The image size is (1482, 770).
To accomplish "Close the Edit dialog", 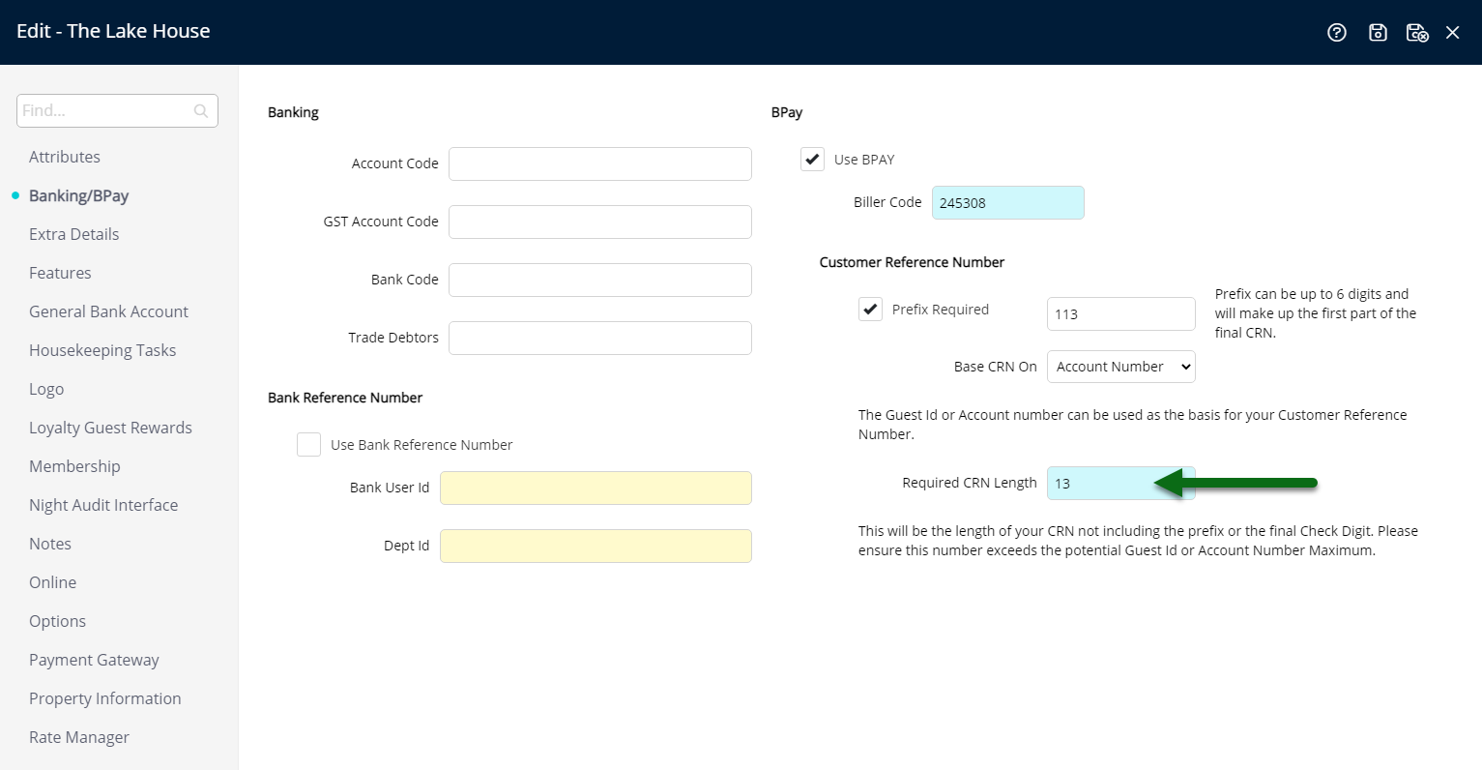I will pos(1452,33).
